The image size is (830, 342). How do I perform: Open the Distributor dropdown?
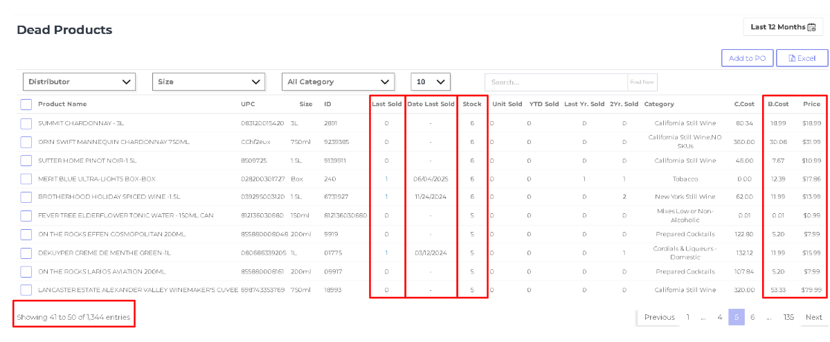click(80, 82)
